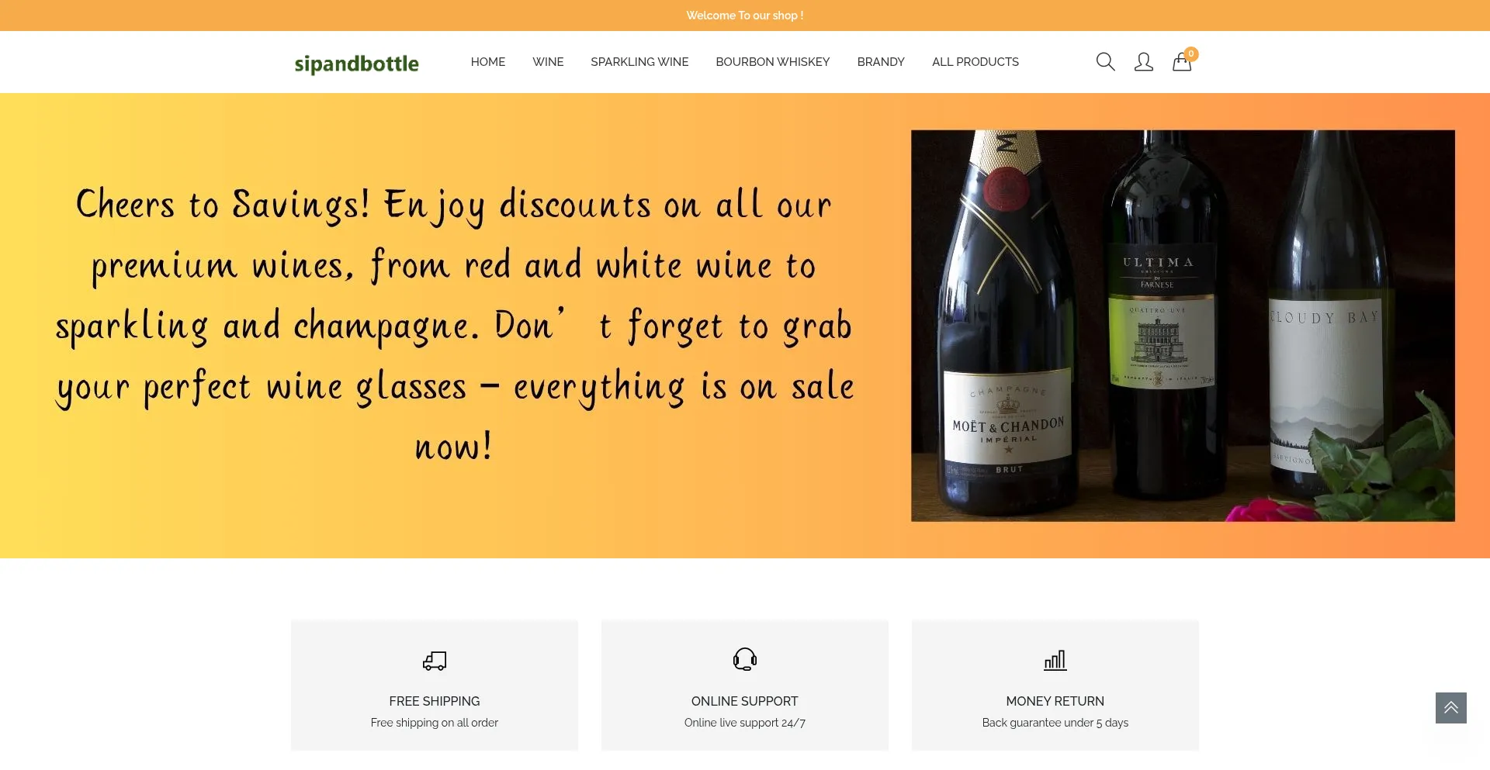1490x770 pixels.
Task: Click the sipandbottle logo
Action: (356, 64)
